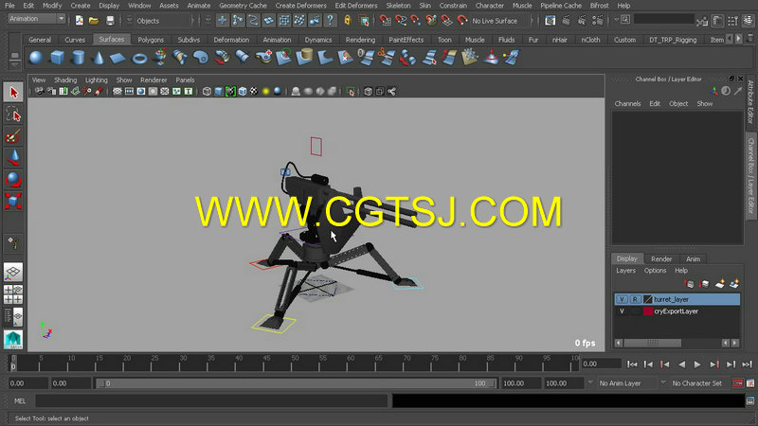Play animation forwards
The width and height of the screenshot is (758, 426).
pos(697,364)
